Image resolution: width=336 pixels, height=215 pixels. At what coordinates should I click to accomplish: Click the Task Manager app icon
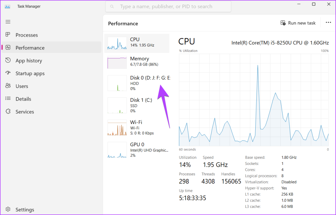[x=7, y=6]
